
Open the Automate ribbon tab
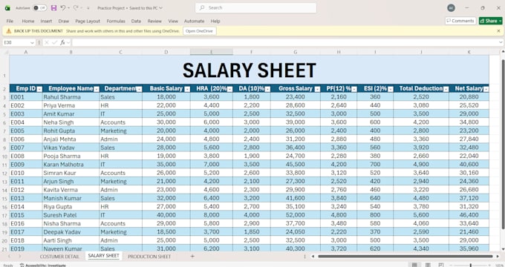(195, 21)
